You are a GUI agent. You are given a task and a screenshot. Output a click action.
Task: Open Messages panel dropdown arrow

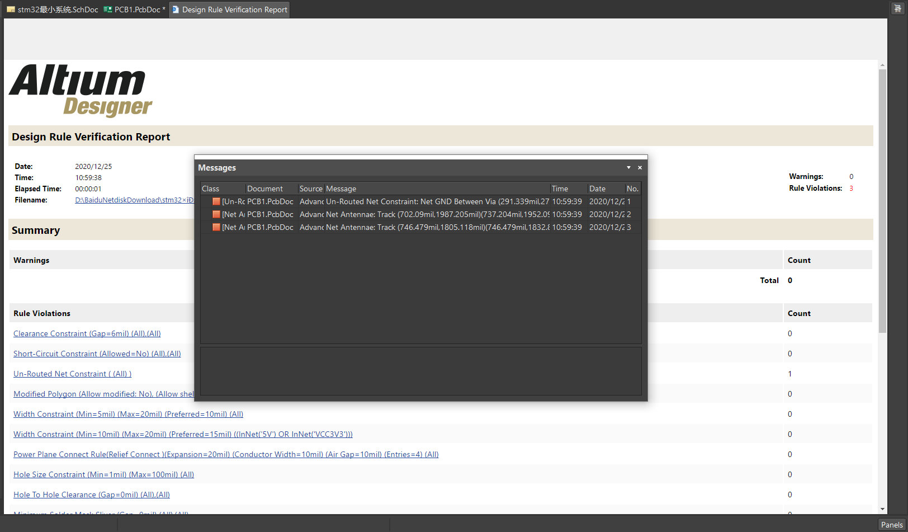[628, 168]
